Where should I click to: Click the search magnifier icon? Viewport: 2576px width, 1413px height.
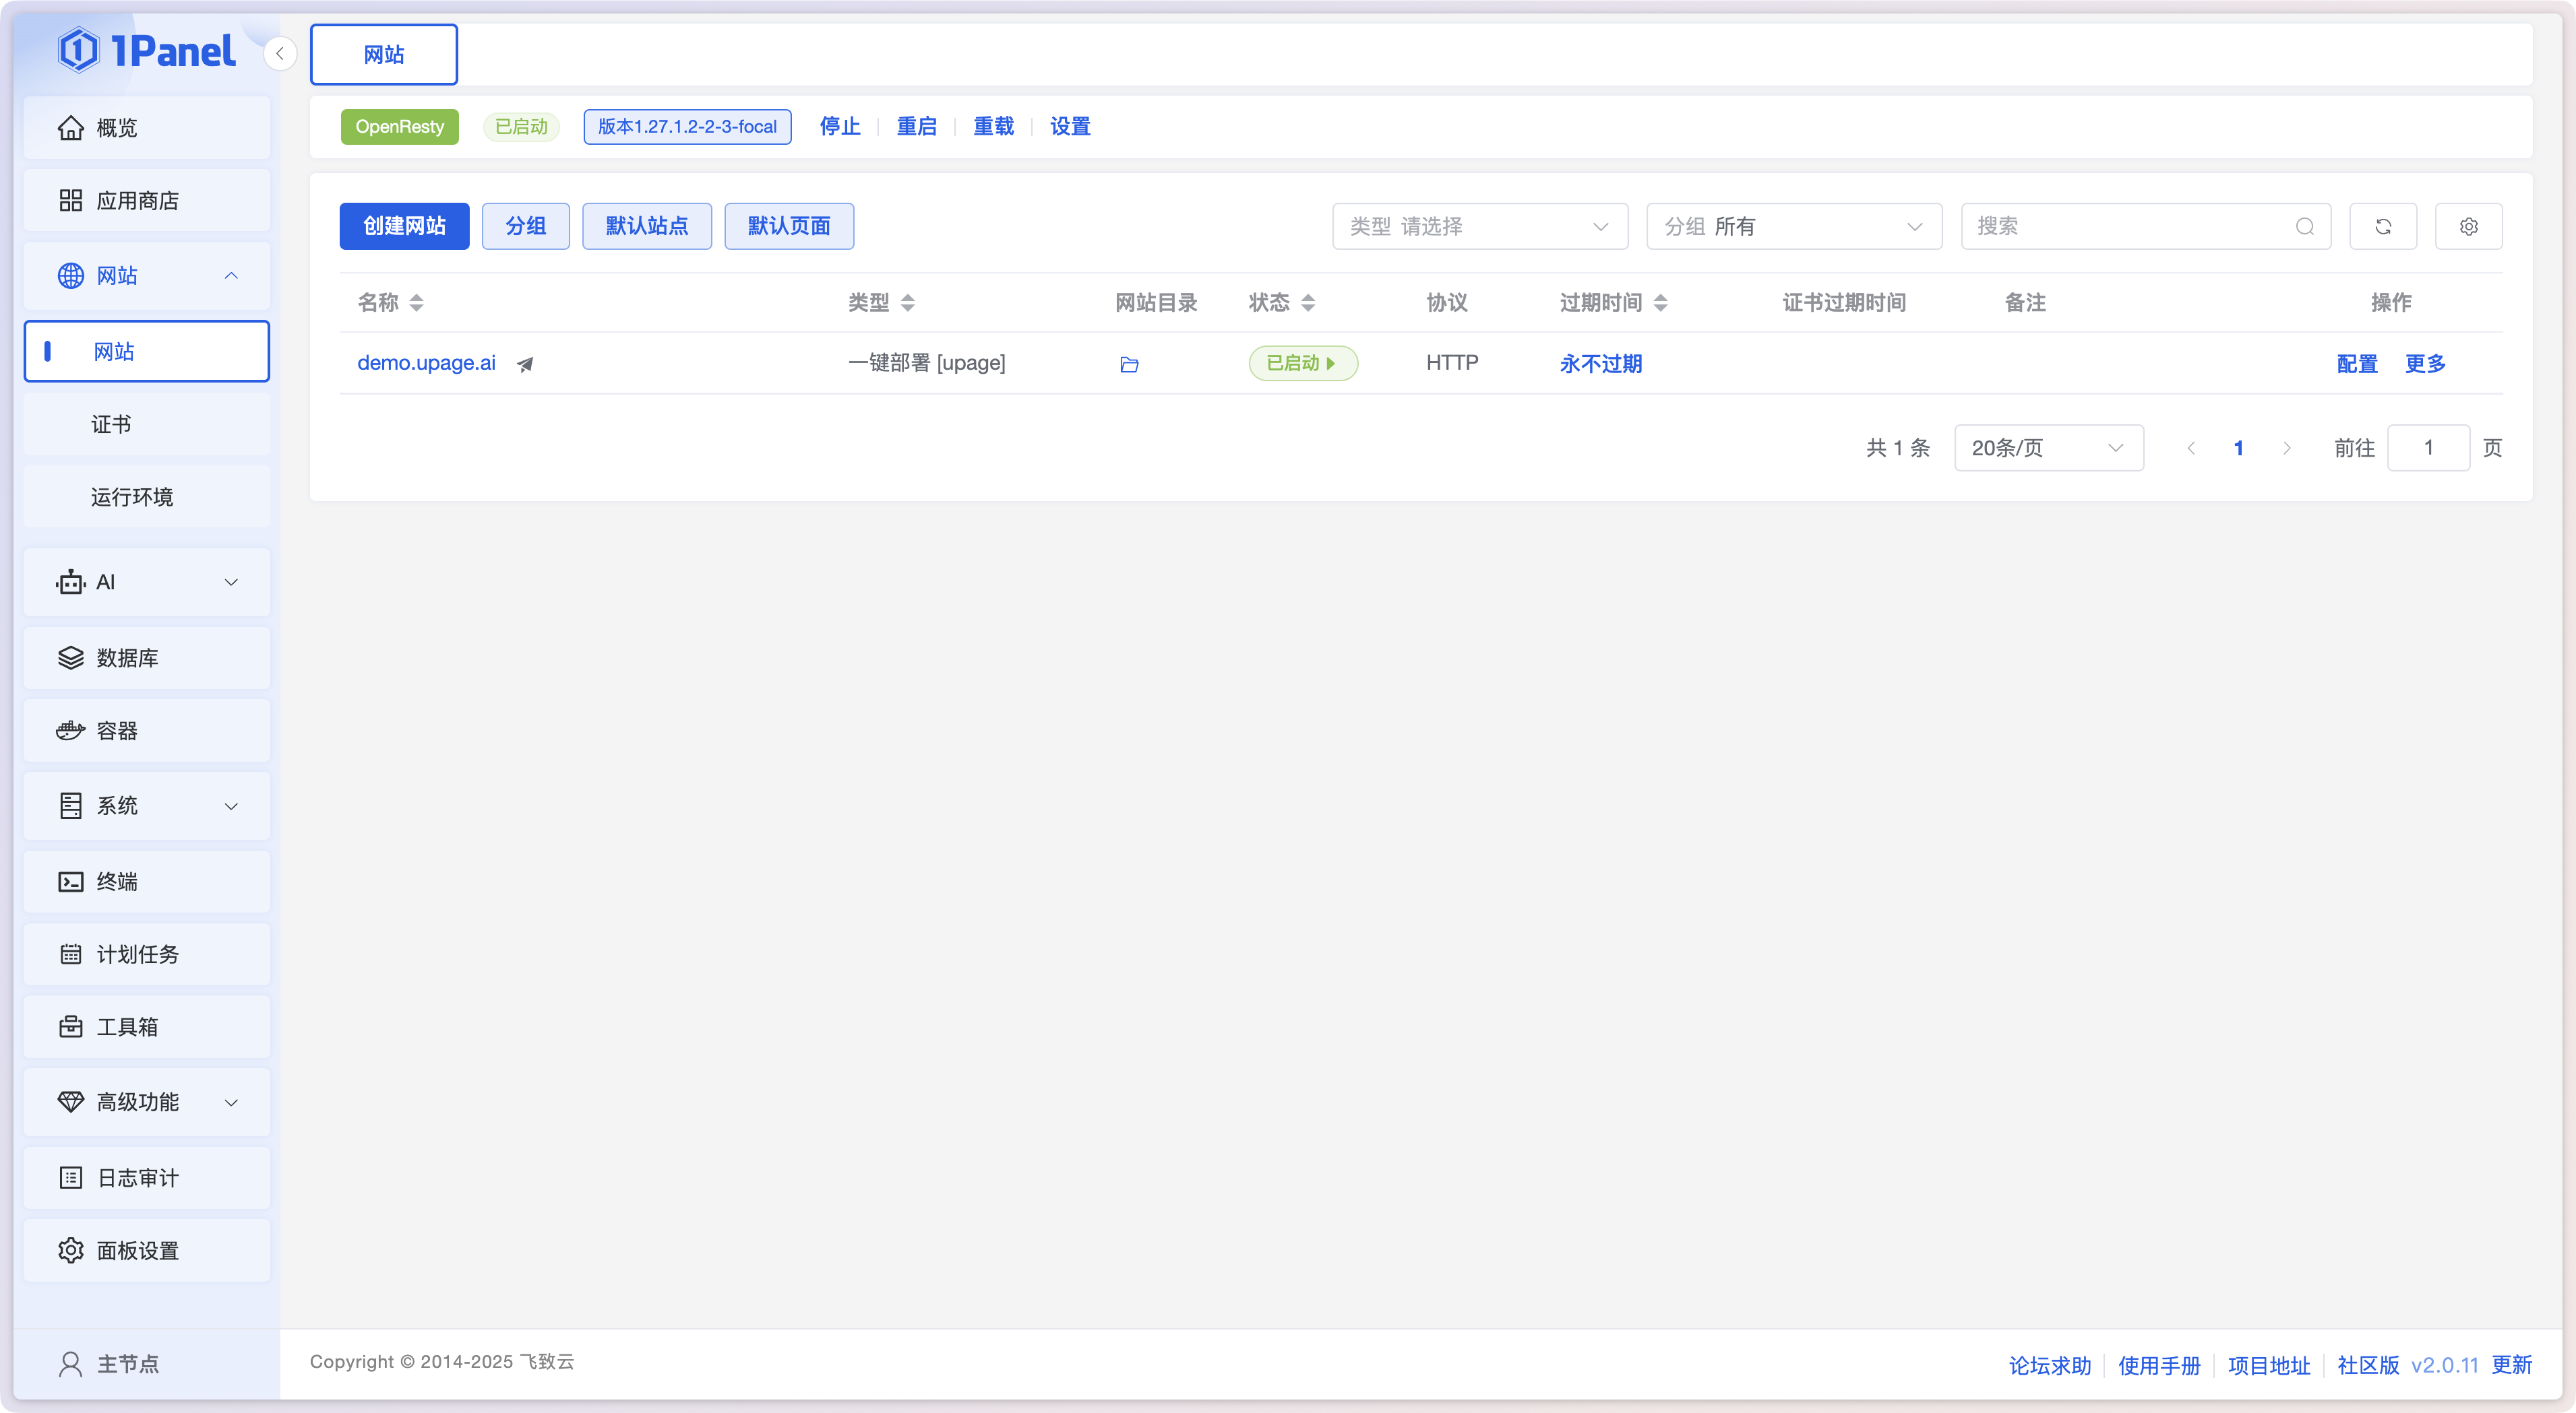2304,227
